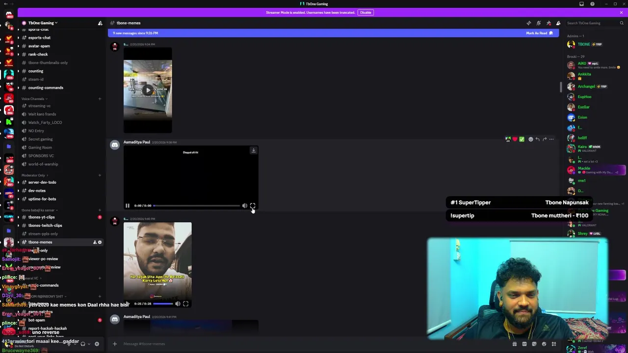The image size is (628, 353).
Task: Join Secret gaming voice channel
Action: pyautogui.click(x=40, y=139)
